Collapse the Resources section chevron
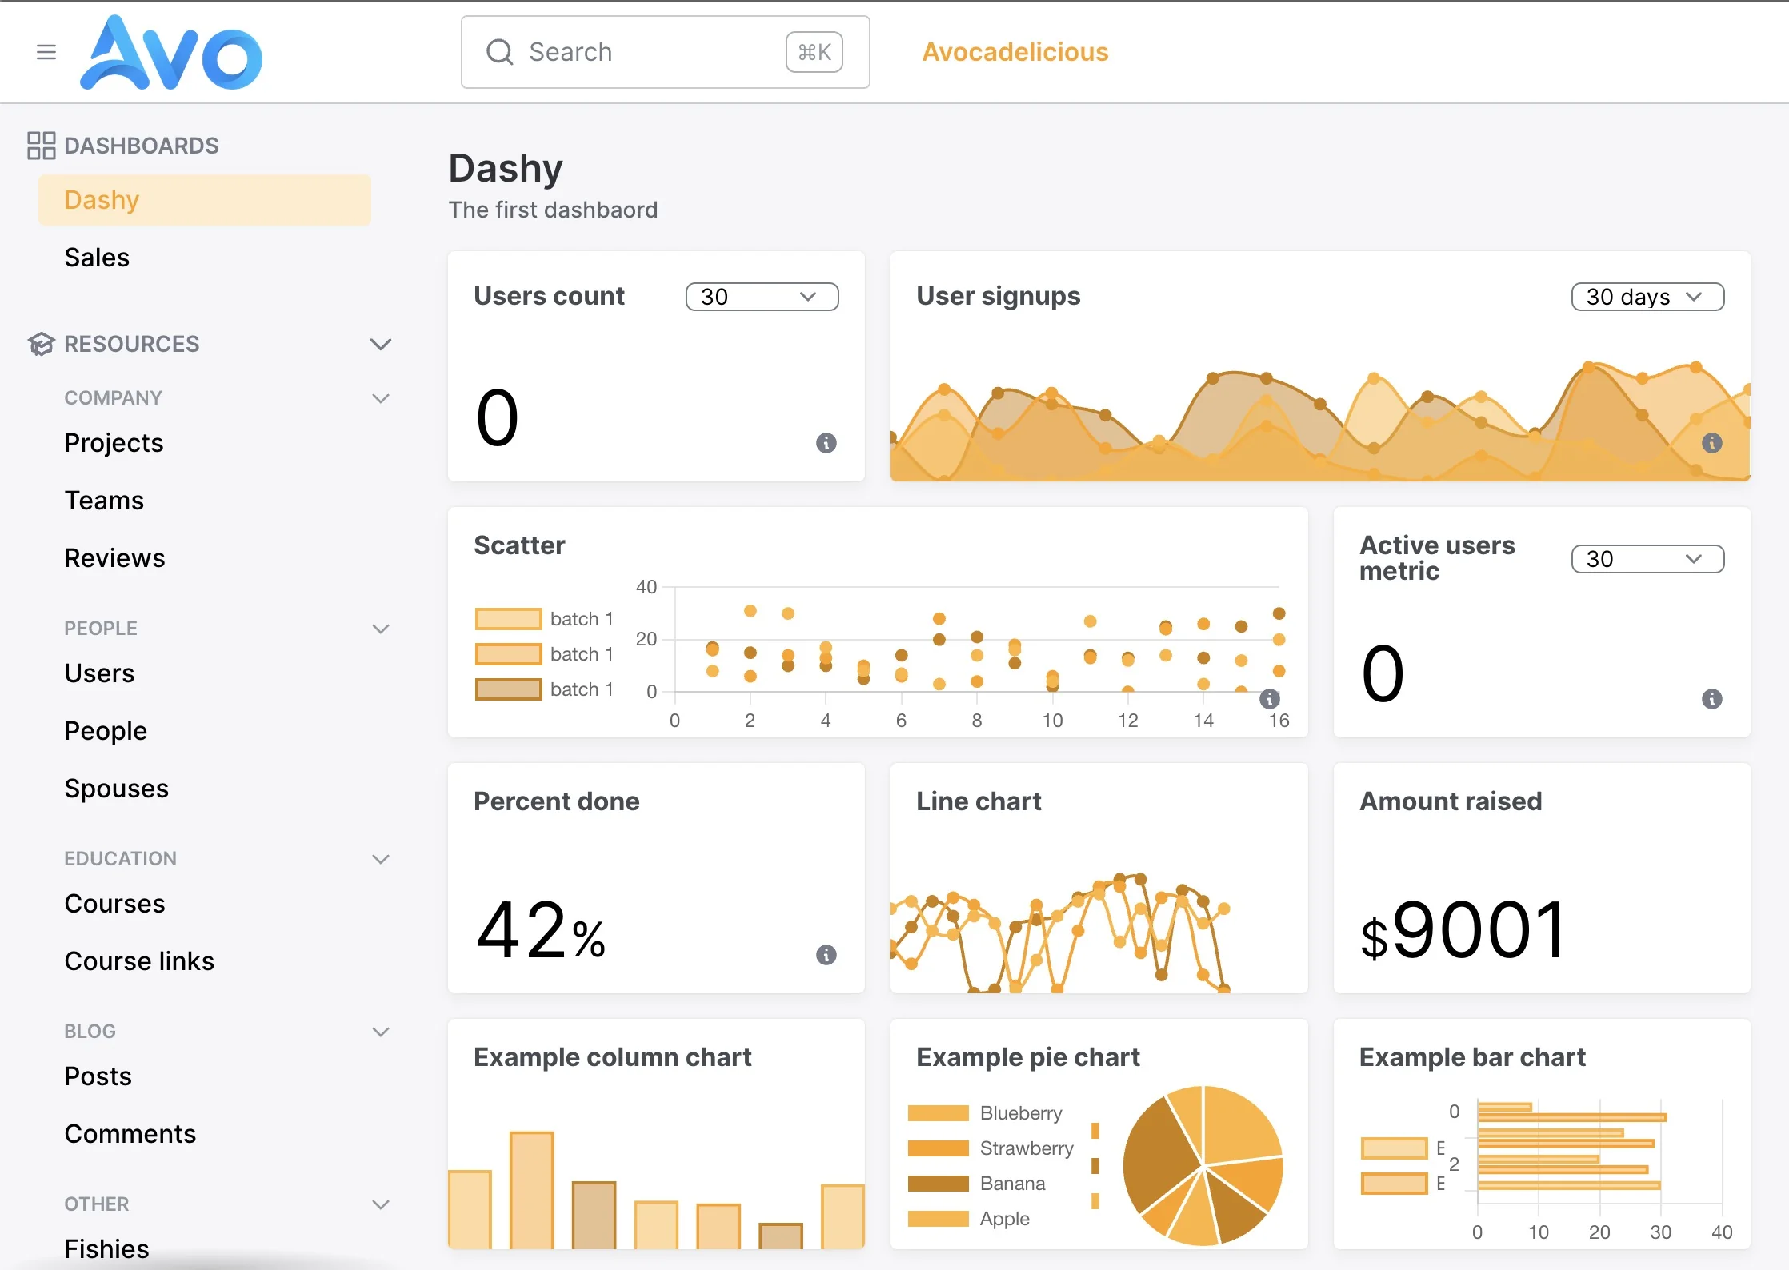The width and height of the screenshot is (1789, 1270). (x=381, y=344)
